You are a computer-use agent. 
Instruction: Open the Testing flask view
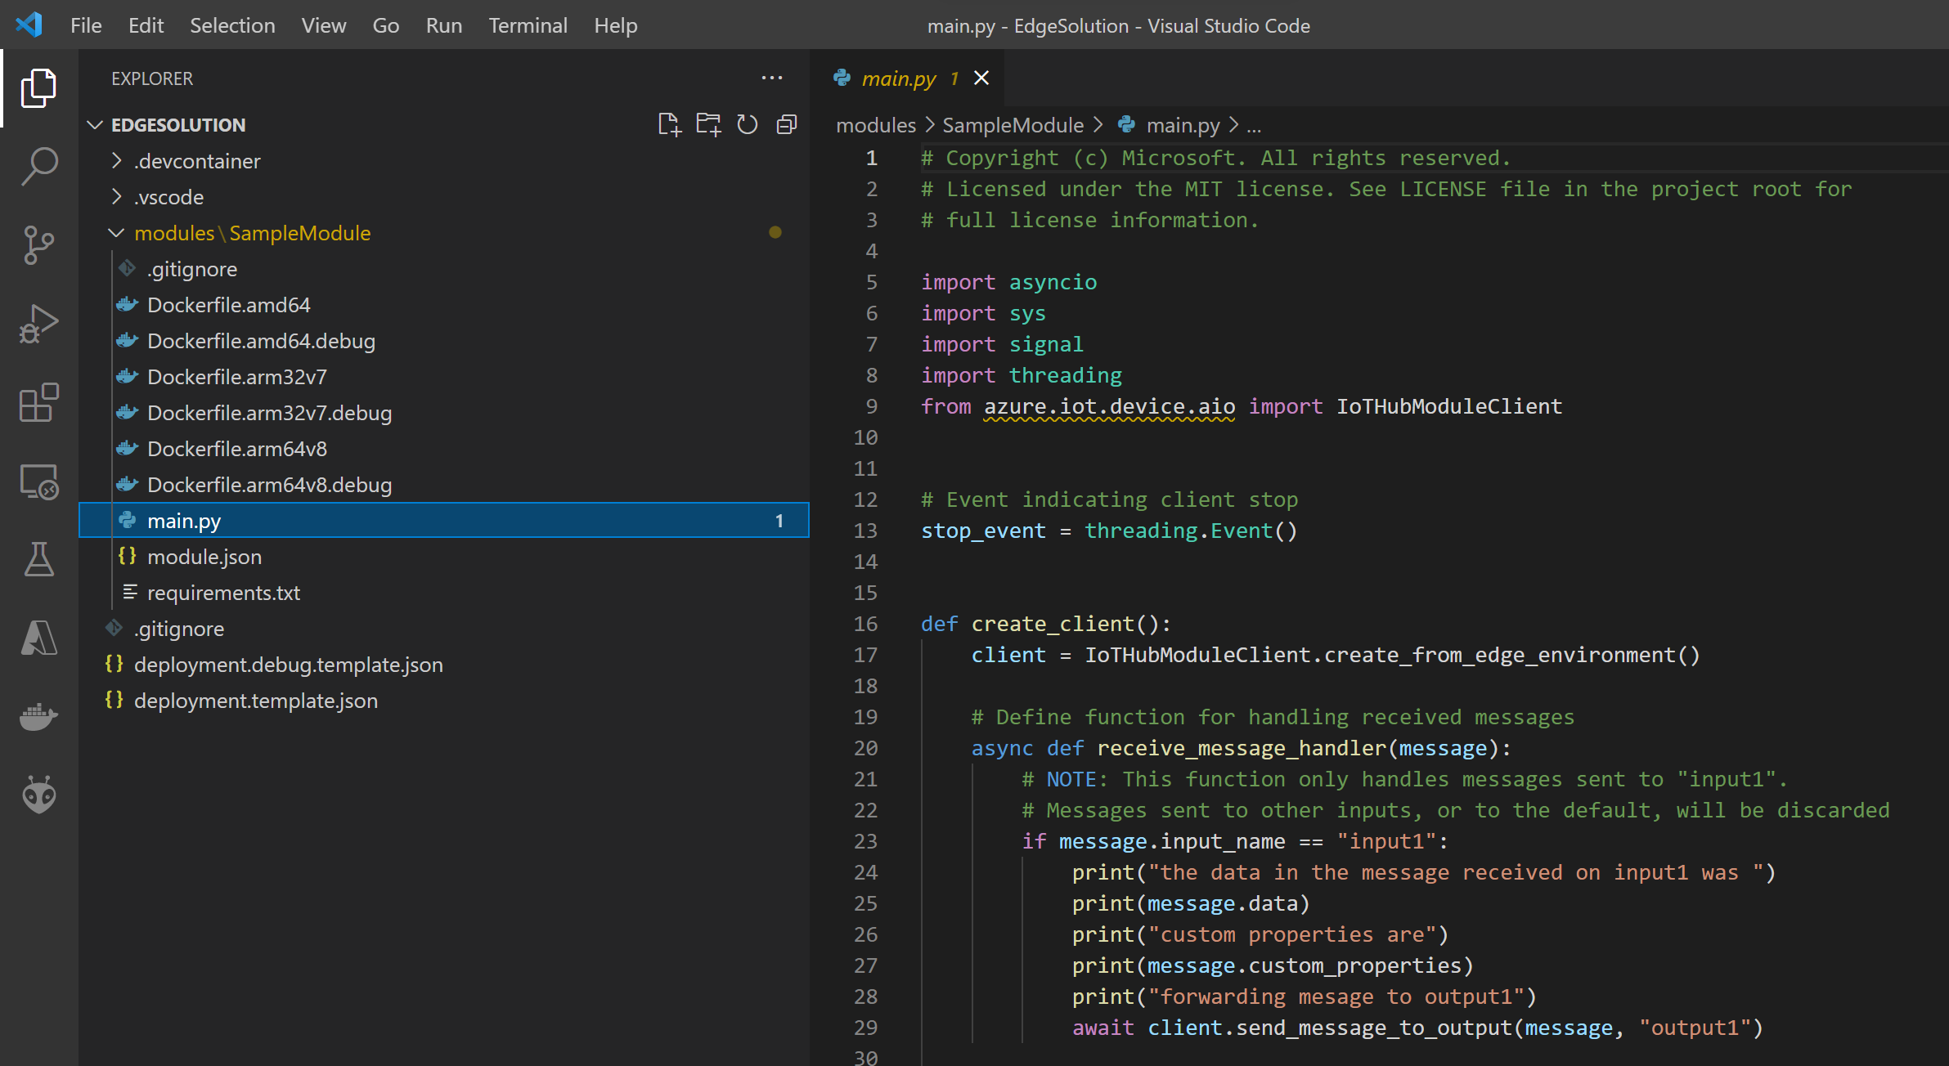(38, 560)
